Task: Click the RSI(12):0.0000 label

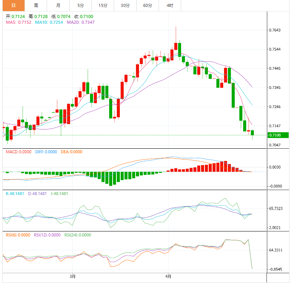Action: [x=47, y=235]
